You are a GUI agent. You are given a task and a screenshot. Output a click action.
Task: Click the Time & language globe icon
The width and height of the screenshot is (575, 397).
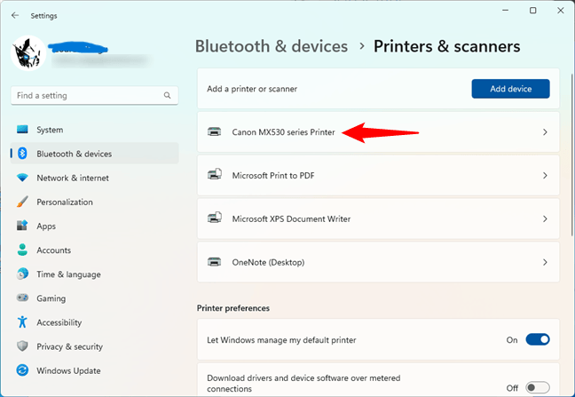(22, 274)
